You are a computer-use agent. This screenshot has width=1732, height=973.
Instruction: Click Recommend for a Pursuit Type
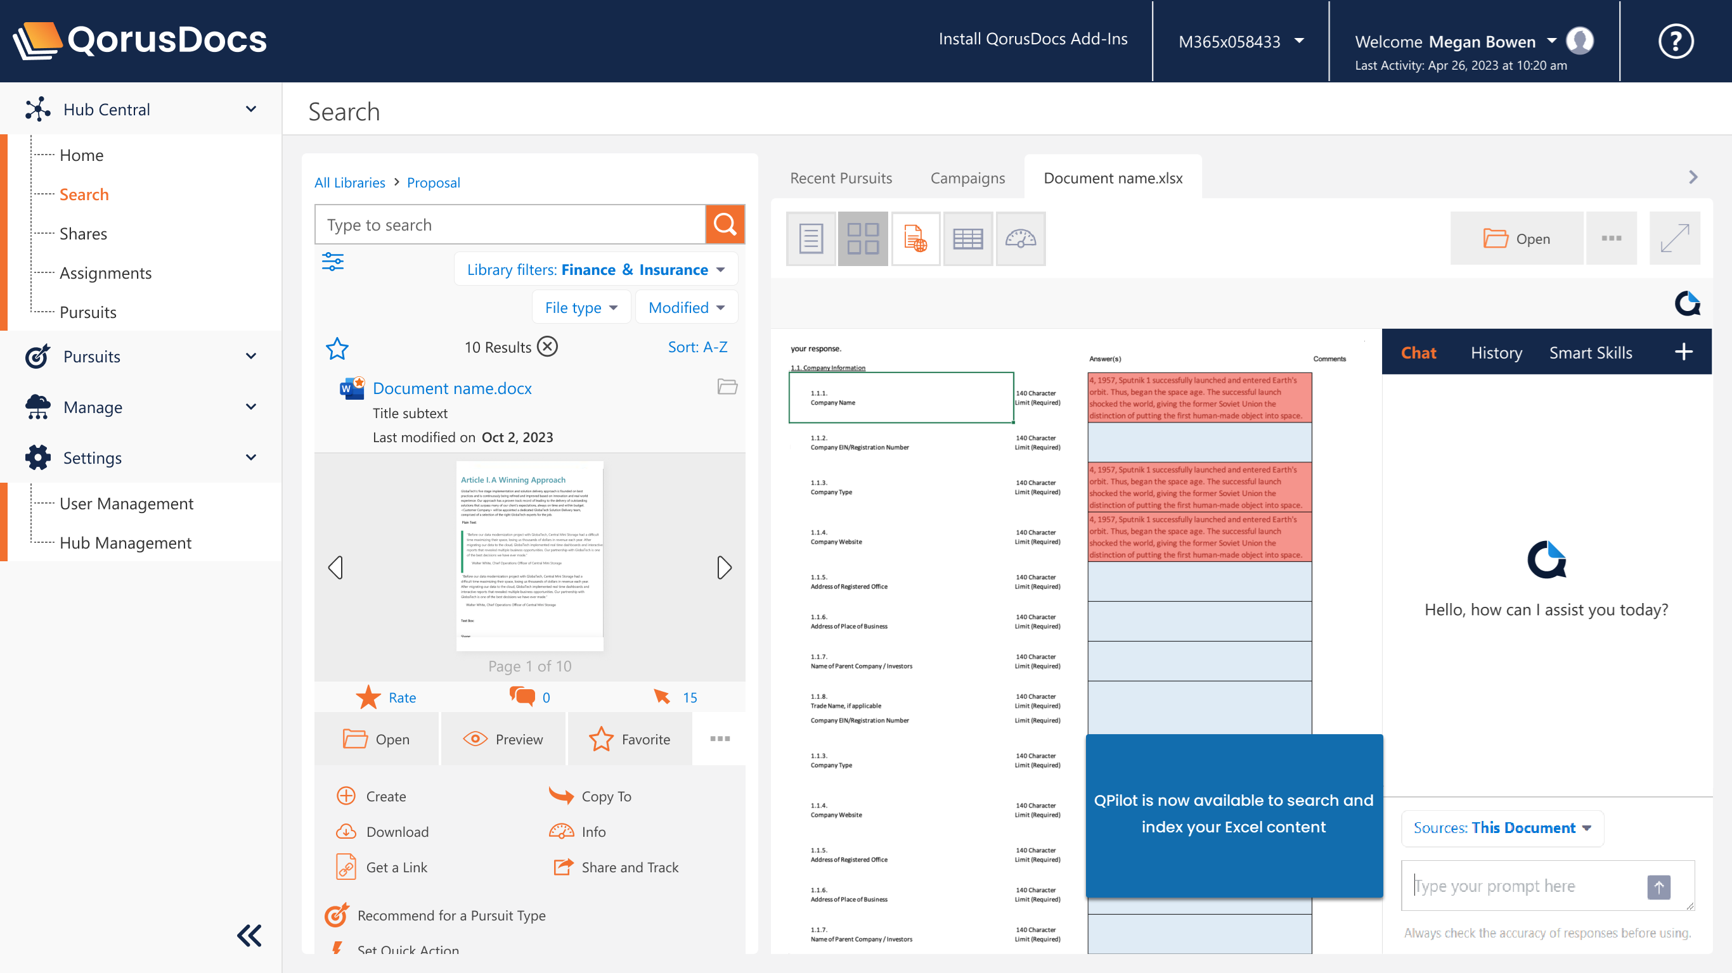(x=435, y=915)
